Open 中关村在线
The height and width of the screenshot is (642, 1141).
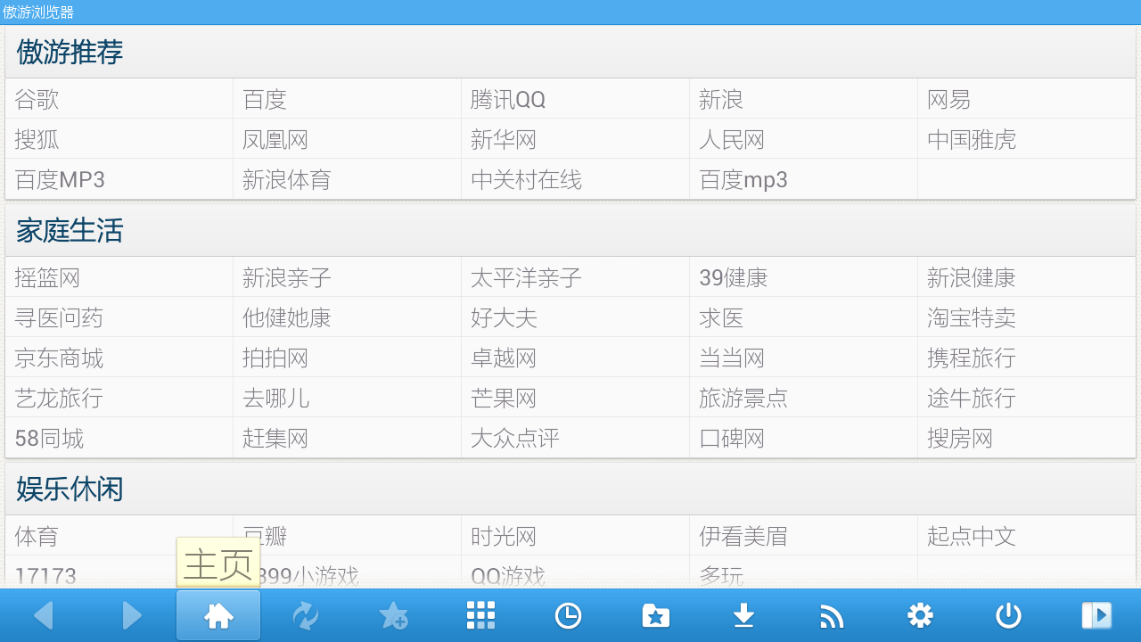click(526, 179)
